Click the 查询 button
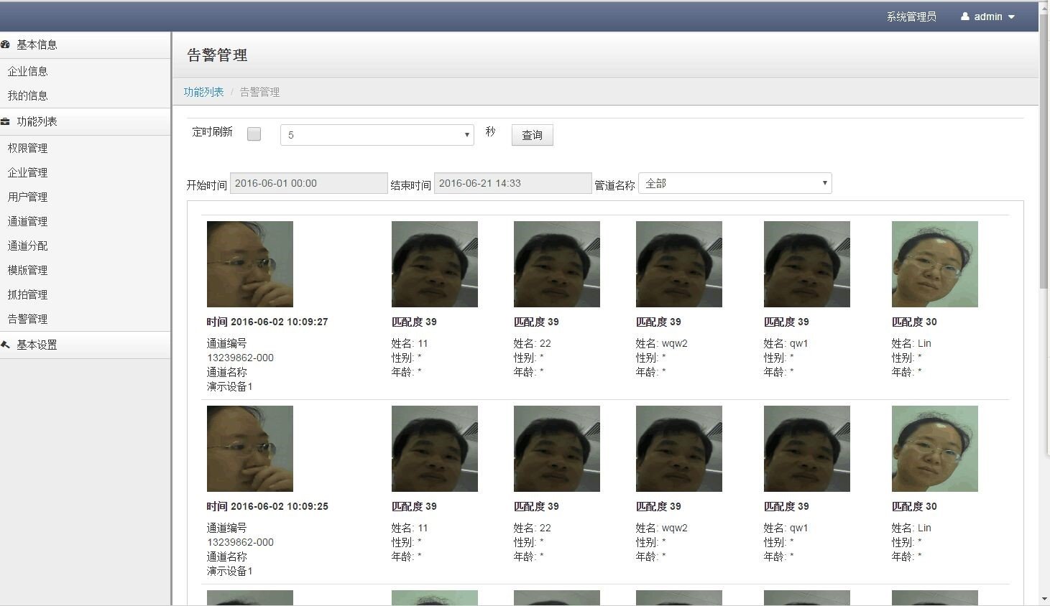This screenshot has height=606, width=1050. point(533,135)
